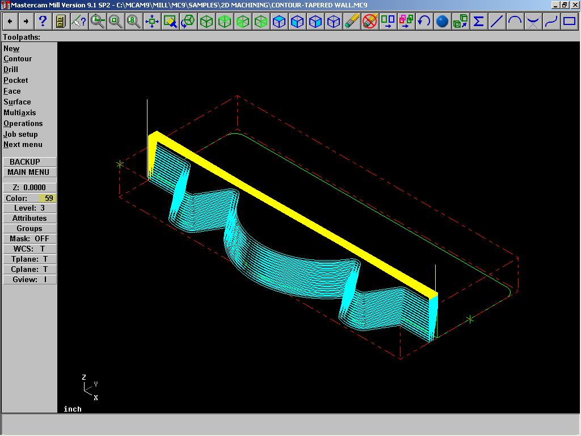This screenshot has height=436, width=581.
Task: Open the Operations manager menu item
Action: [23, 123]
